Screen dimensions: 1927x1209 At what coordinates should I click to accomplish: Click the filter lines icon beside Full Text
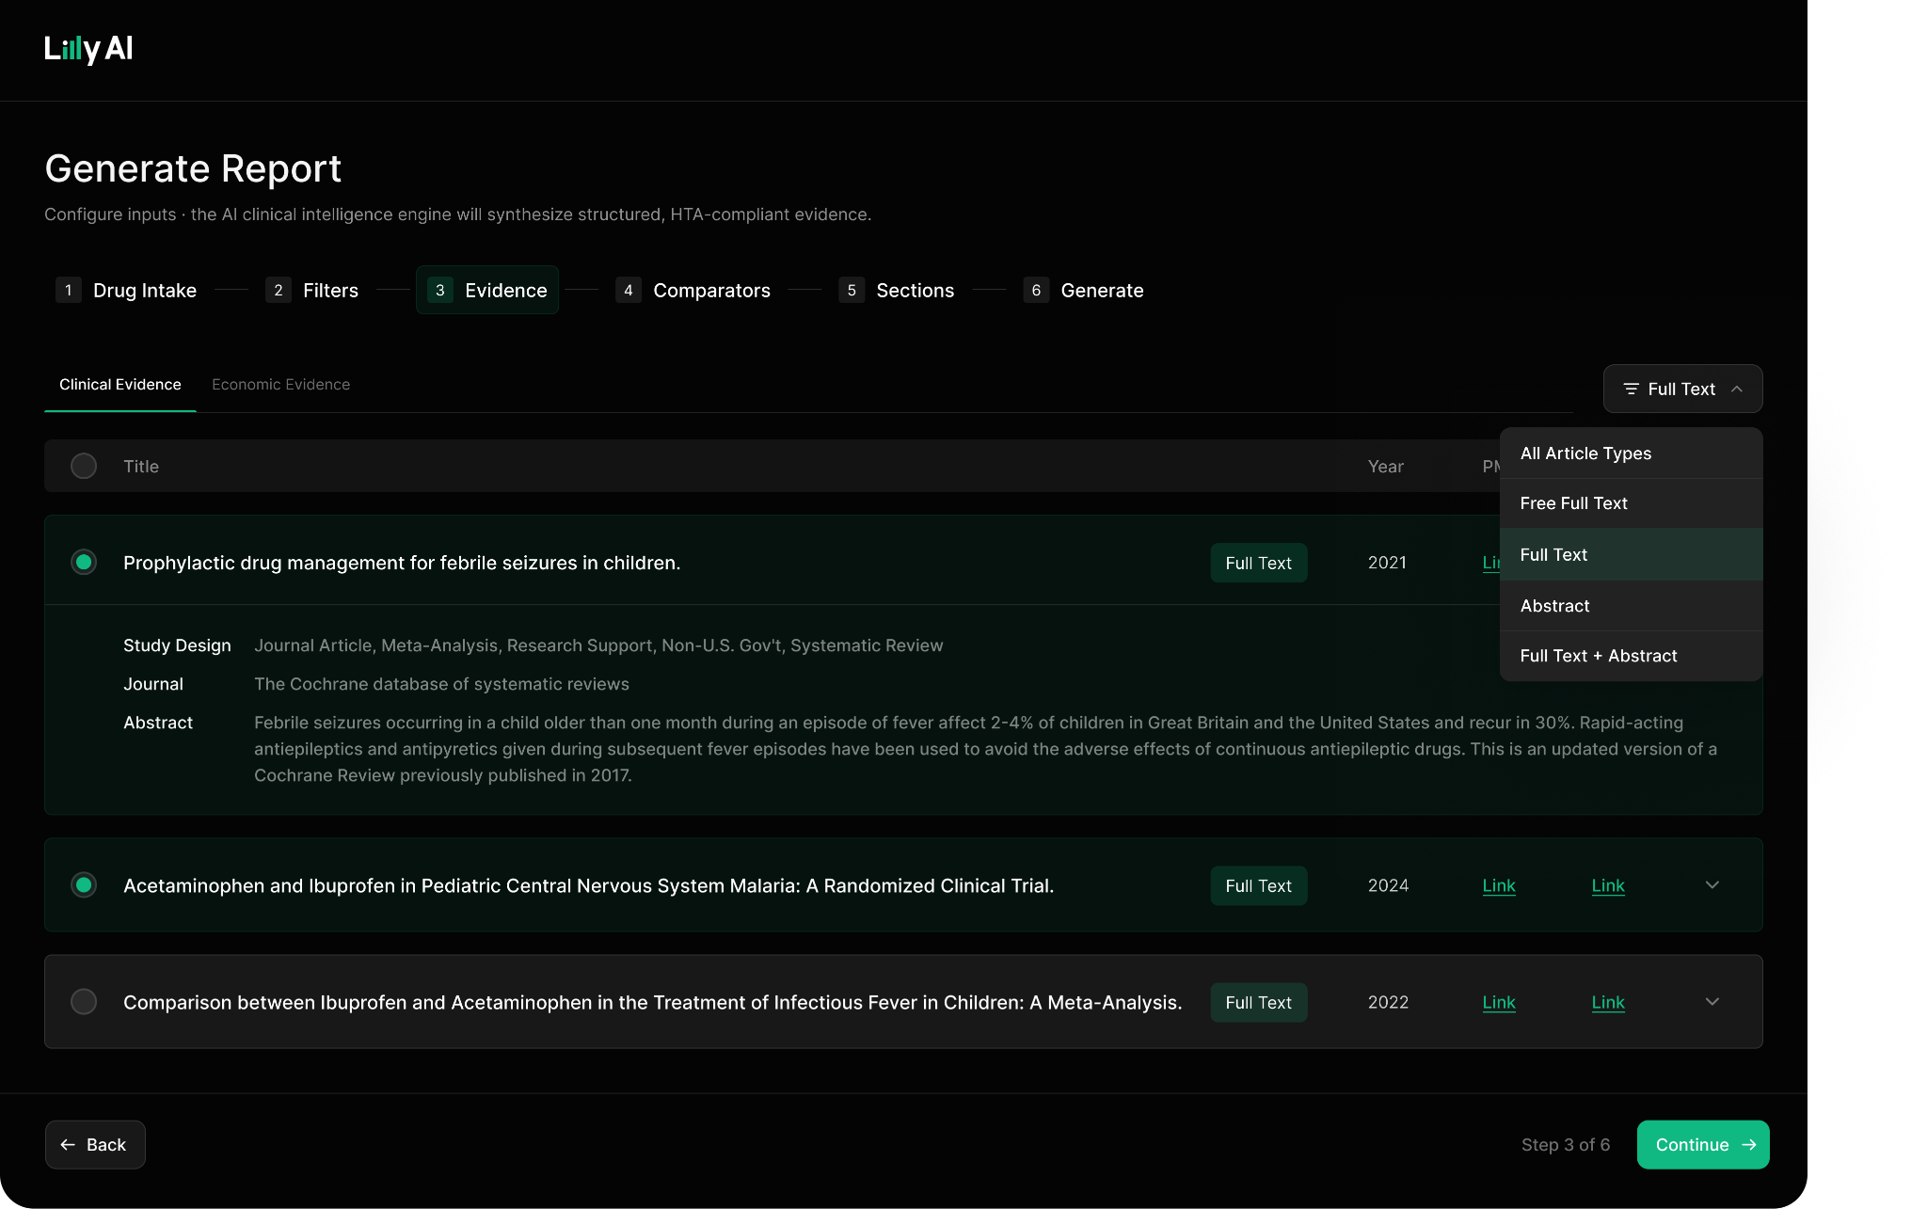point(1631,389)
